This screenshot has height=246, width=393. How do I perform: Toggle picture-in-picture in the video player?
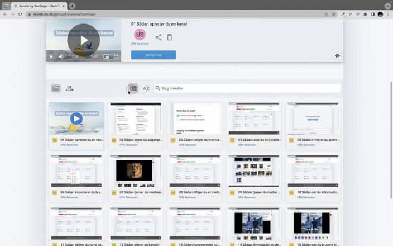click(106, 56)
